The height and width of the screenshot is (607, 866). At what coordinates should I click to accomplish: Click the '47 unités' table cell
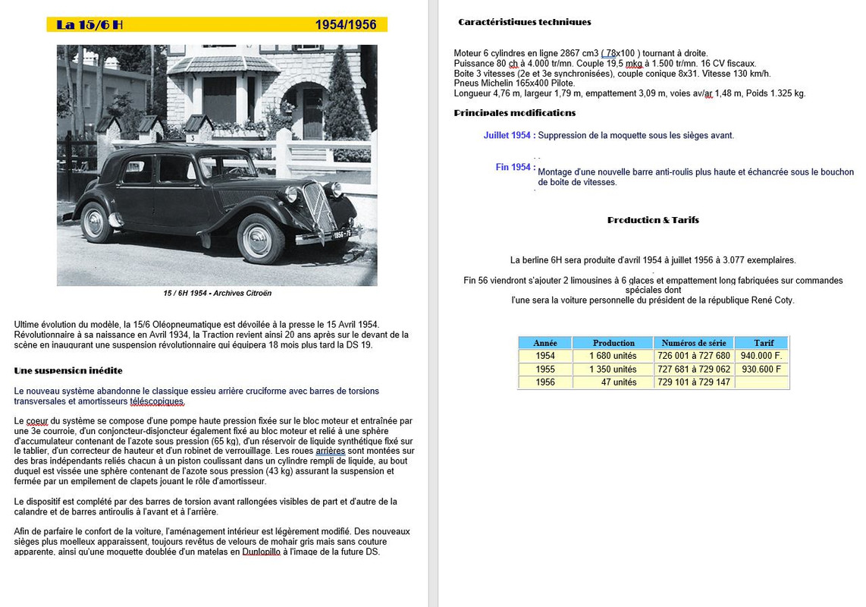click(x=613, y=382)
